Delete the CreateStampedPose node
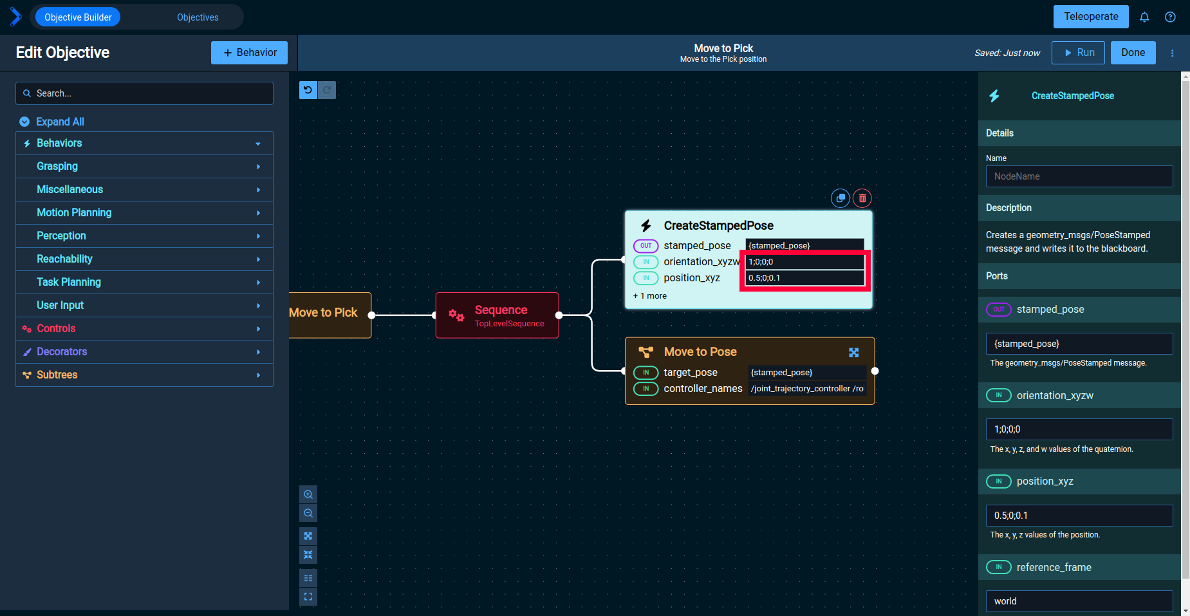Screen dimensions: 1190x616 coord(862,198)
